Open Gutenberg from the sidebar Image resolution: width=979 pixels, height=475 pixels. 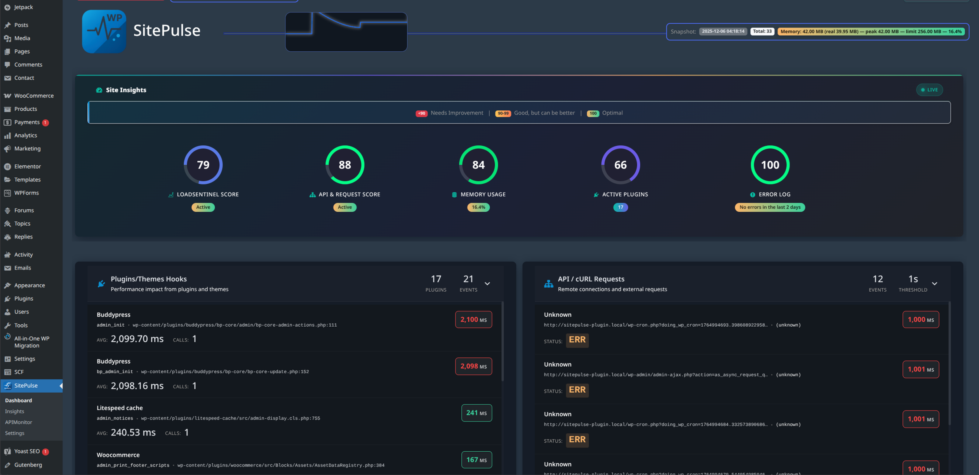point(28,465)
